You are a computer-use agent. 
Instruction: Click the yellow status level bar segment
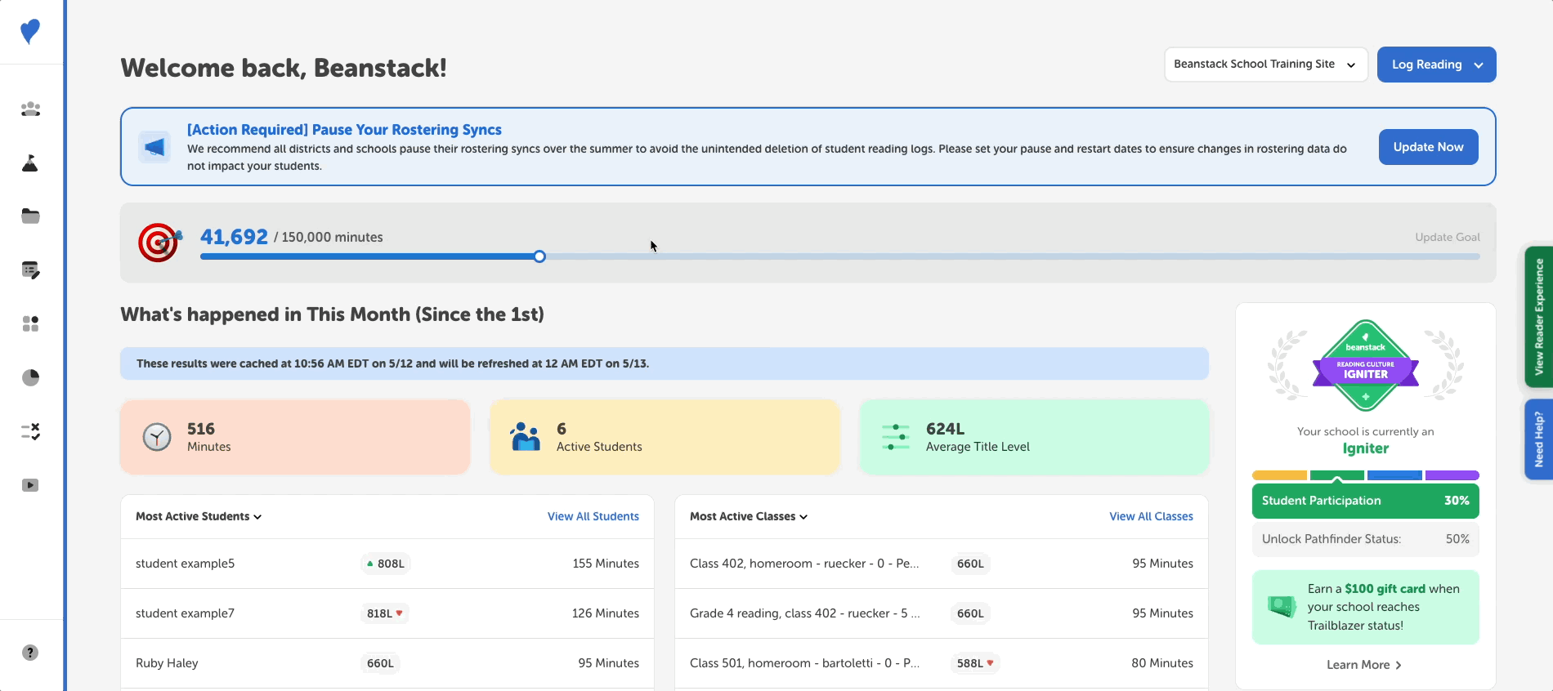(x=1279, y=475)
